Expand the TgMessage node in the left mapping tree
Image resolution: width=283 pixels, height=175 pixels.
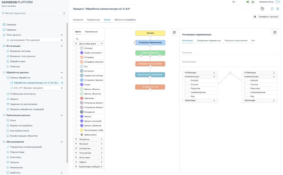[214, 101]
